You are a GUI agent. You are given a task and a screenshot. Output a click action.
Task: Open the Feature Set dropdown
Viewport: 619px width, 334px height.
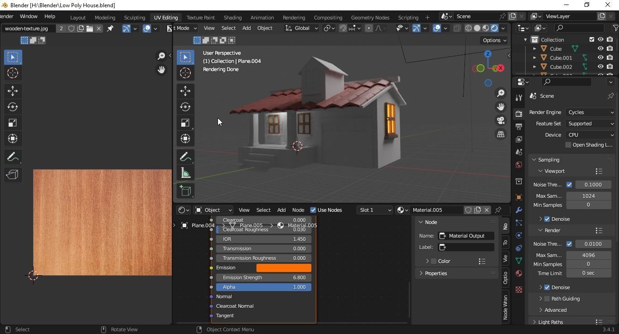(x=590, y=124)
